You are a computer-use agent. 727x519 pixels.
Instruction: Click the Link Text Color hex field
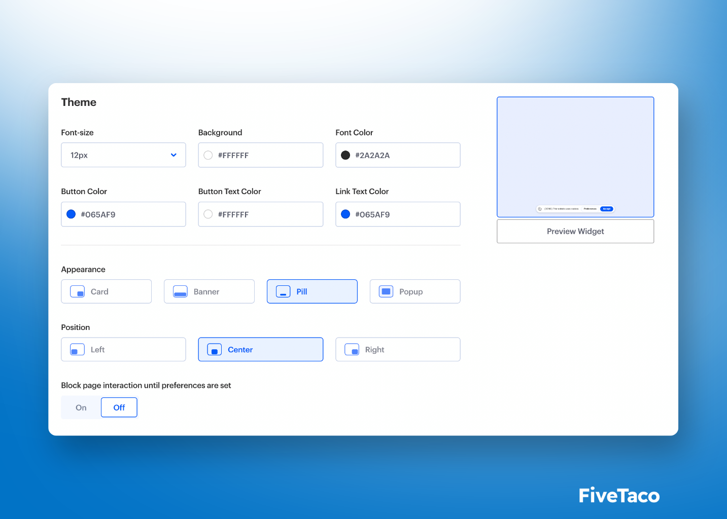point(398,214)
